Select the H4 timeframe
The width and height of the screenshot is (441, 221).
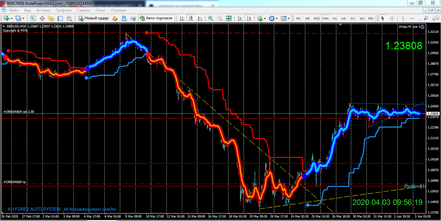tap(344, 18)
